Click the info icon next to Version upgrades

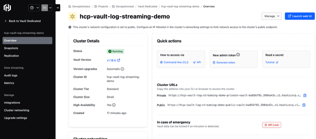(122, 69)
